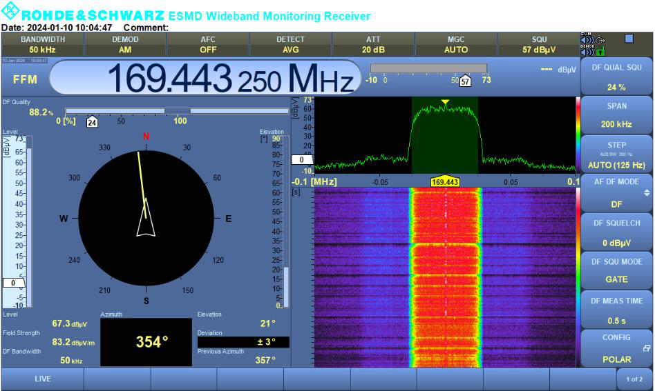Click the yellow 169.443 center frequency marker
This screenshot has width=655, height=391.
pyautogui.click(x=445, y=181)
